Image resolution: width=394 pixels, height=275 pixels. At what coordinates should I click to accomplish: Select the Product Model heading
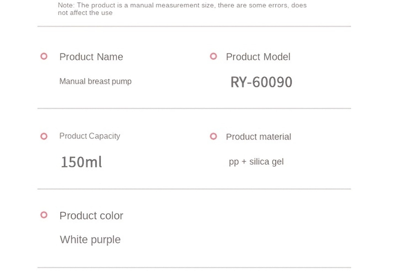(x=258, y=57)
